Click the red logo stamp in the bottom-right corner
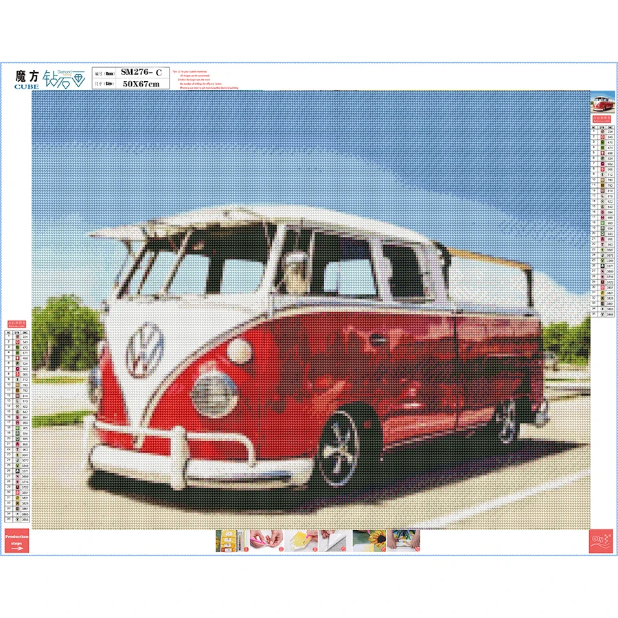The image size is (618, 618). click(x=602, y=541)
